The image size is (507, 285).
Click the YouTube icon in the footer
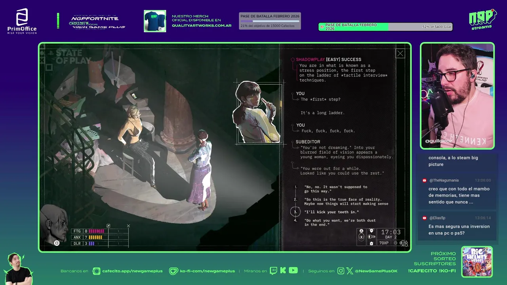(x=293, y=270)
